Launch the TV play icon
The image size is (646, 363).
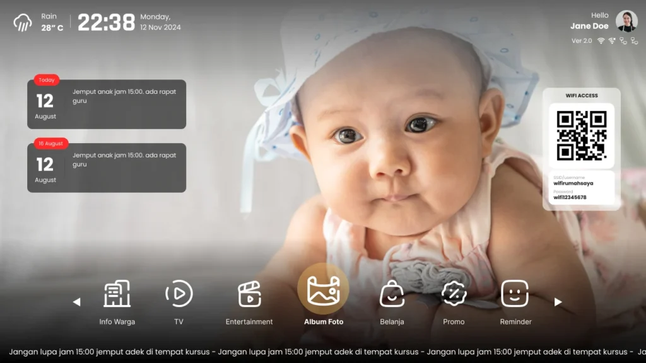point(179,294)
